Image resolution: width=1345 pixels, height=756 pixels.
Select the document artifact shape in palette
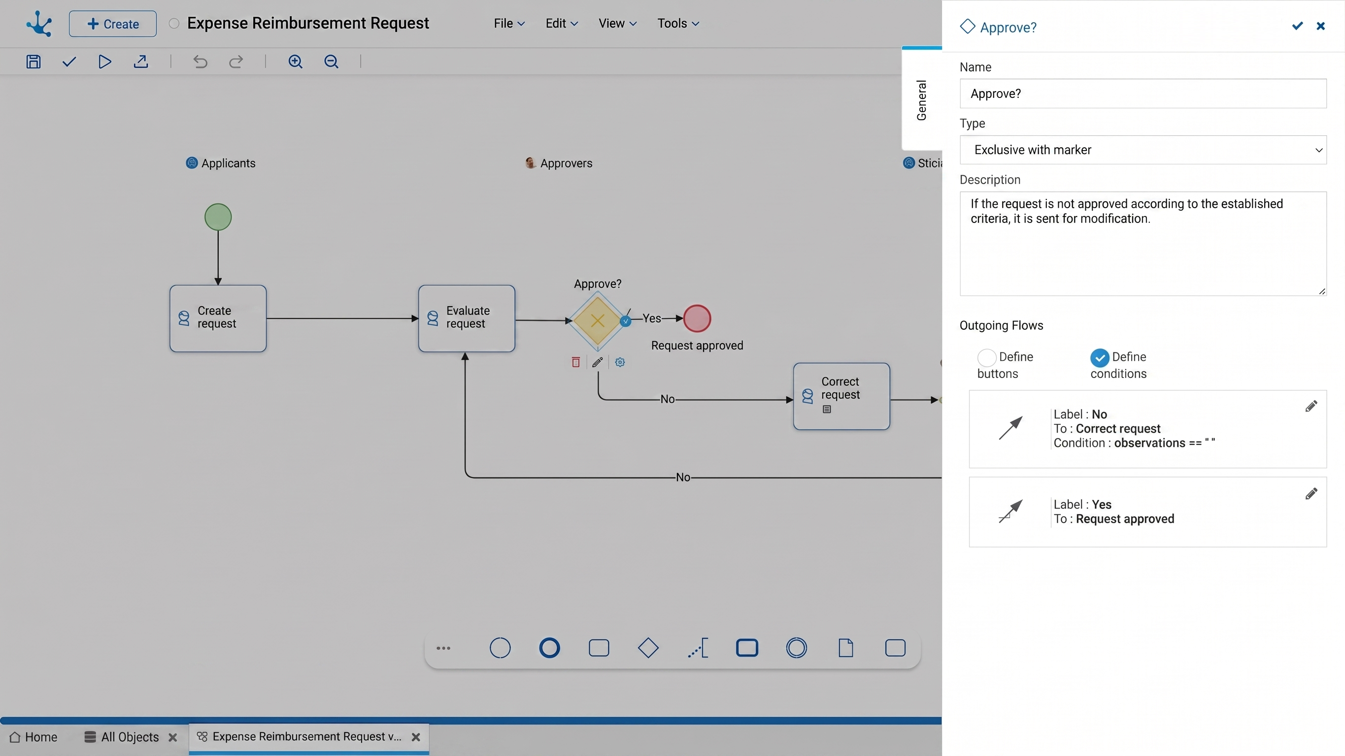846,648
